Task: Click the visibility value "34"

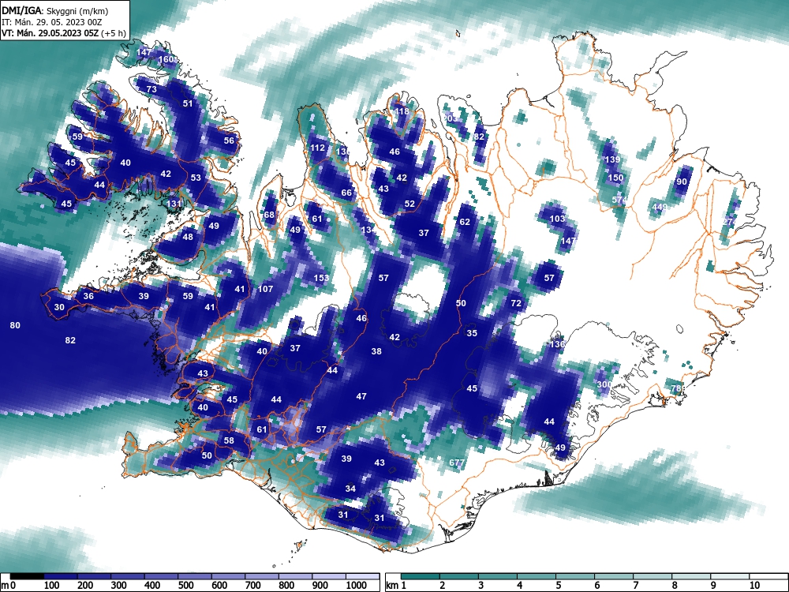Action: (350, 489)
